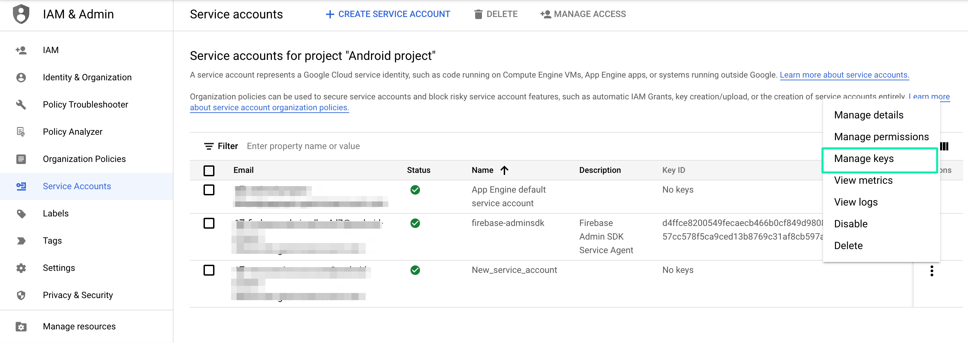Open Privacy & Security in sidebar
The image size is (968, 343).
coord(86,295)
